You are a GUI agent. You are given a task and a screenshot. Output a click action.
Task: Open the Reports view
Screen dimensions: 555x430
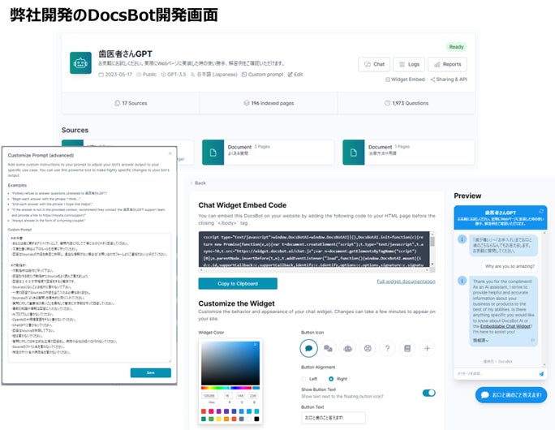pyautogui.click(x=447, y=64)
